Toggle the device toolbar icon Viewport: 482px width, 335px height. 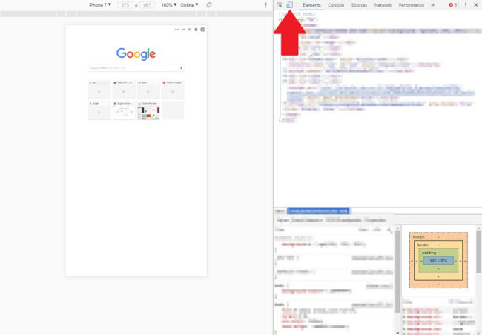click(x=289, y=5)
